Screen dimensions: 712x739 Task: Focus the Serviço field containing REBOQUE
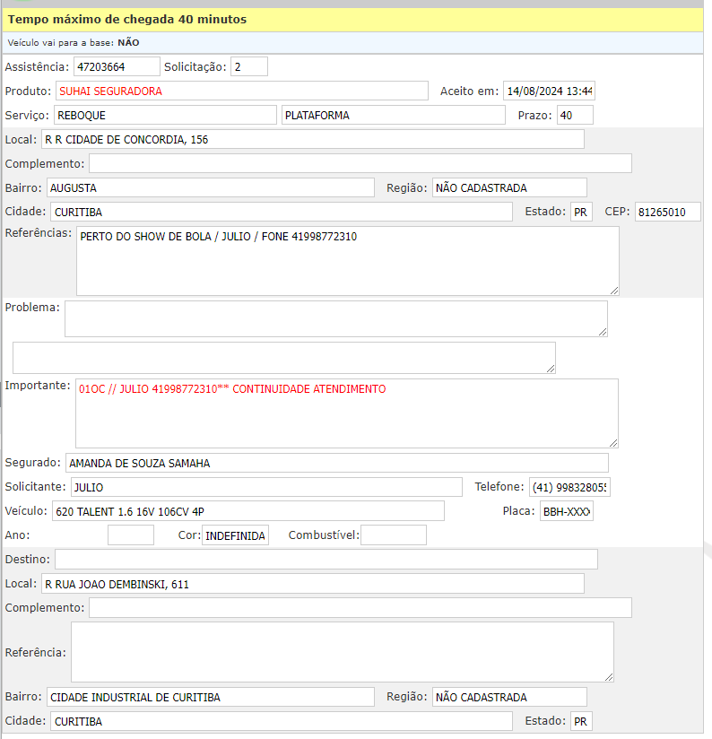coord(164,115)
